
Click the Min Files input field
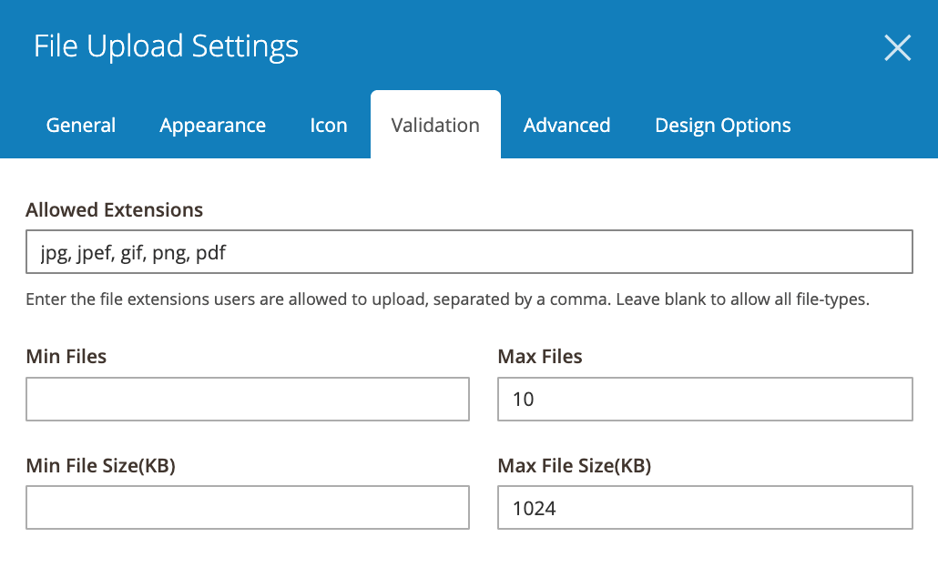tap(247, 399)
